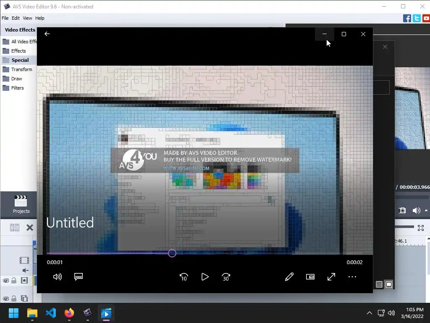The height and width of the screenshot is (323, 430).
Task: Click the audio track speaker icon
Action: (x=25, y=270)
